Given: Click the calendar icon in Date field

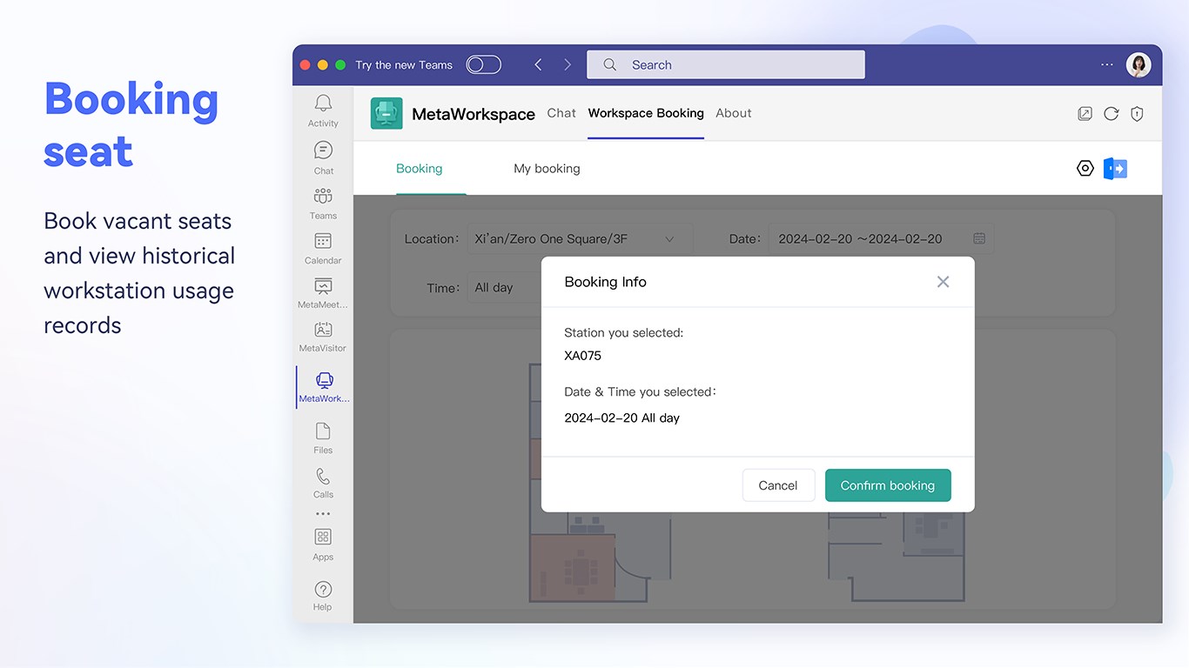Looking at the screenshot, I should [979, 238].
